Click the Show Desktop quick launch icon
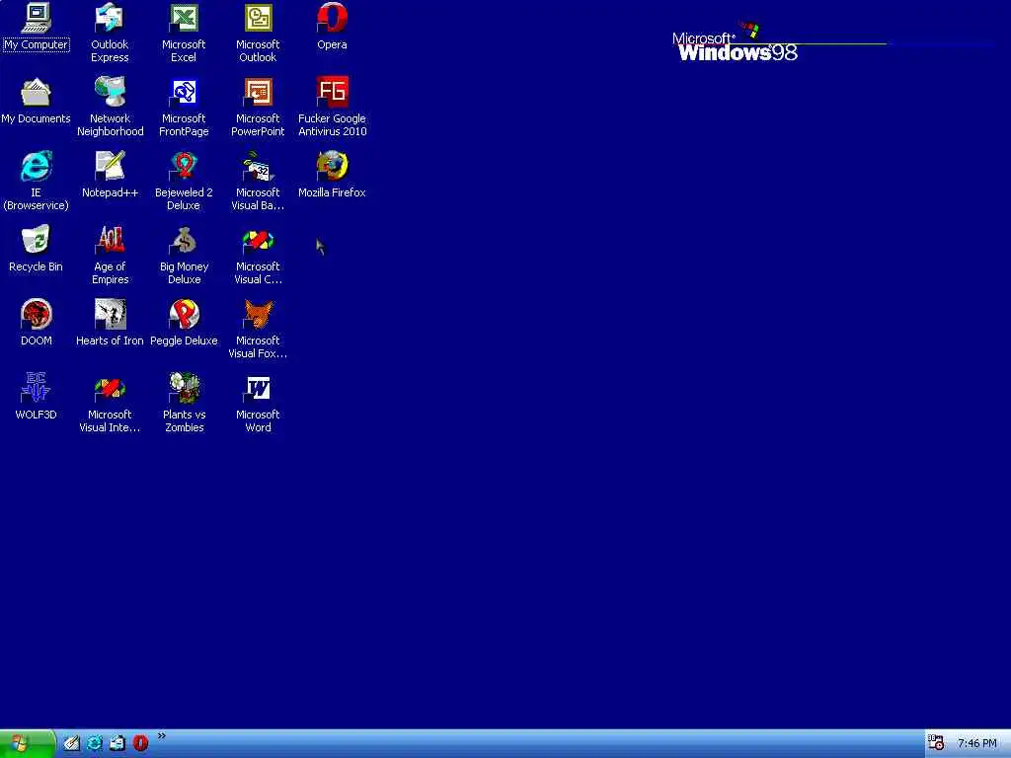This screenshot has width=1011, height=758. (x=71, y=744)
